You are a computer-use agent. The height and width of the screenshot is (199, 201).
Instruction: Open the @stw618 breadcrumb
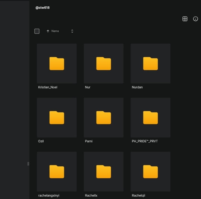point(42,8)
